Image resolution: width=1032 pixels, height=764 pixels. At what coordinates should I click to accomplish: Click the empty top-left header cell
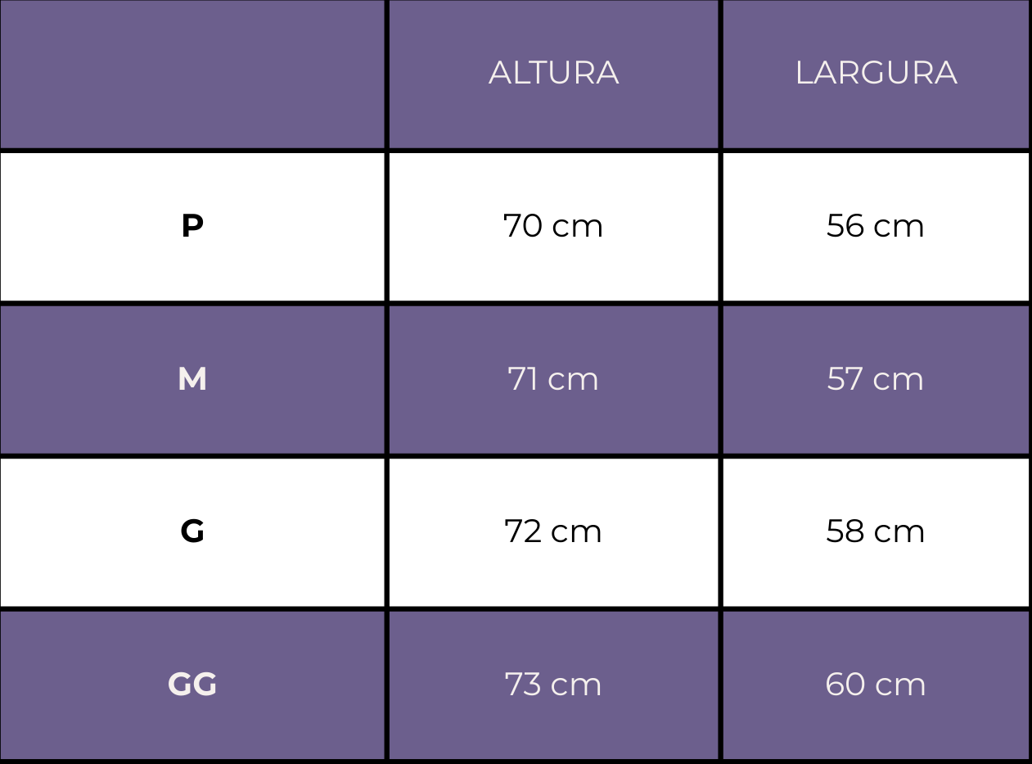[192, 74]
